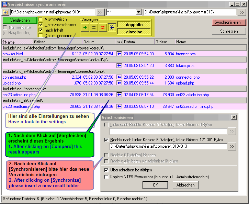
Task: Sort by right Datum column header
Action: [138, 42]
